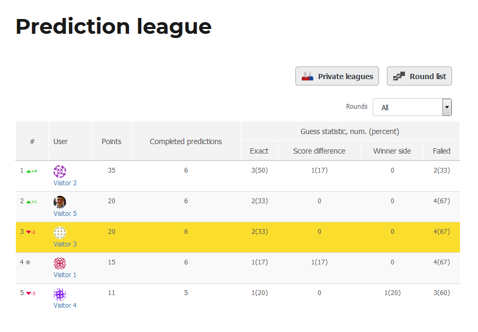
Task: Click Visitor 1's red avatar icon
Action: click(x=60, y=263)
